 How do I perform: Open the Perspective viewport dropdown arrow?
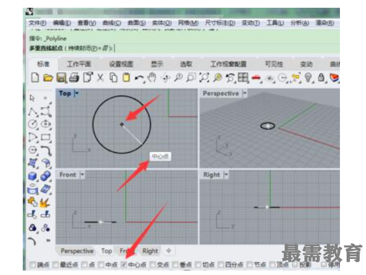coord(245,94)
